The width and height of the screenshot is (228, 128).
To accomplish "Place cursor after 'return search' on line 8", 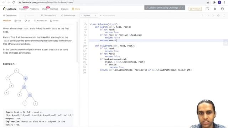I will click(x=116, y=40).
